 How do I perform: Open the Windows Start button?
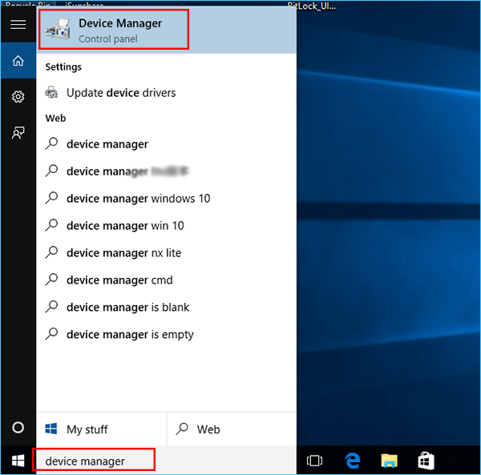click(x=17, y=461)
